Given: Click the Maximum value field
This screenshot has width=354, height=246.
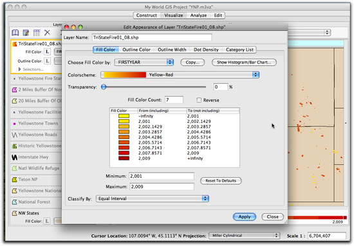Looking at the screenshot, I should [x=162, y=187].
